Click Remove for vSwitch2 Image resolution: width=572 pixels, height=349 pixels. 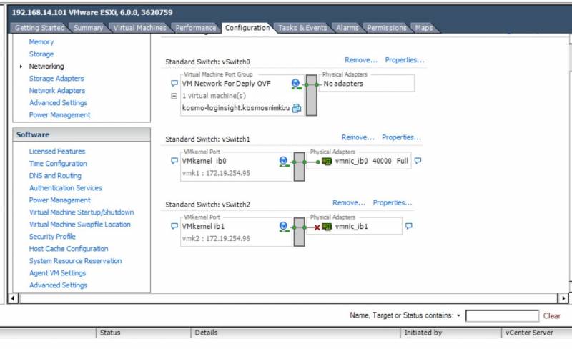pos(349,203)
